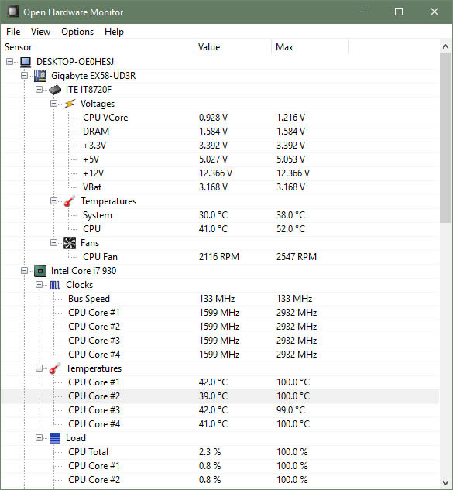The image size is (453, 490).
Task: Click the Load bars icon
Action: (x=55, y=438)
